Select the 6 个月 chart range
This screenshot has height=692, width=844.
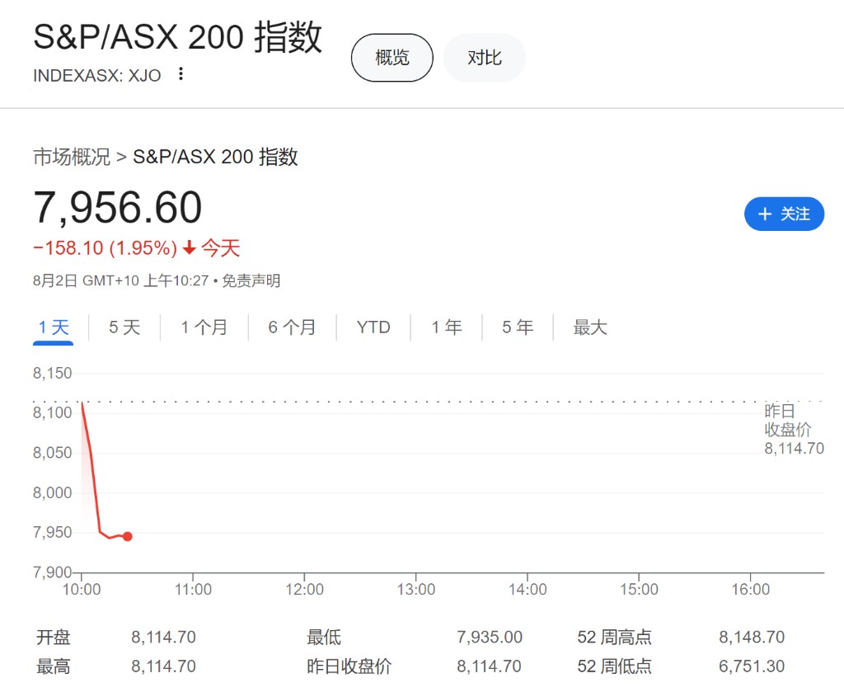[x=292, y=327]
